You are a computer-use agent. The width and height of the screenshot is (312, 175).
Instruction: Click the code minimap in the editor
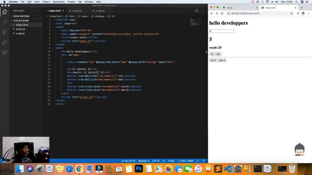click(x=196, y=22)
